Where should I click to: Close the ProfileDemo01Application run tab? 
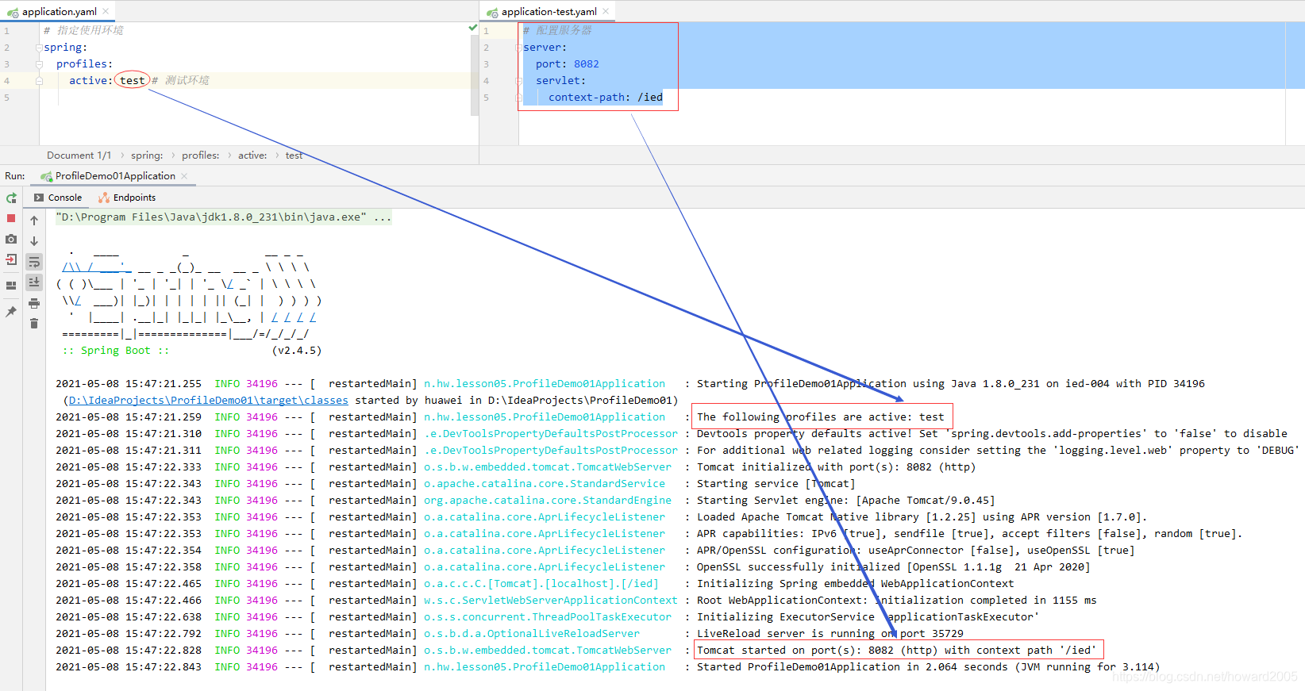(184, 176)
